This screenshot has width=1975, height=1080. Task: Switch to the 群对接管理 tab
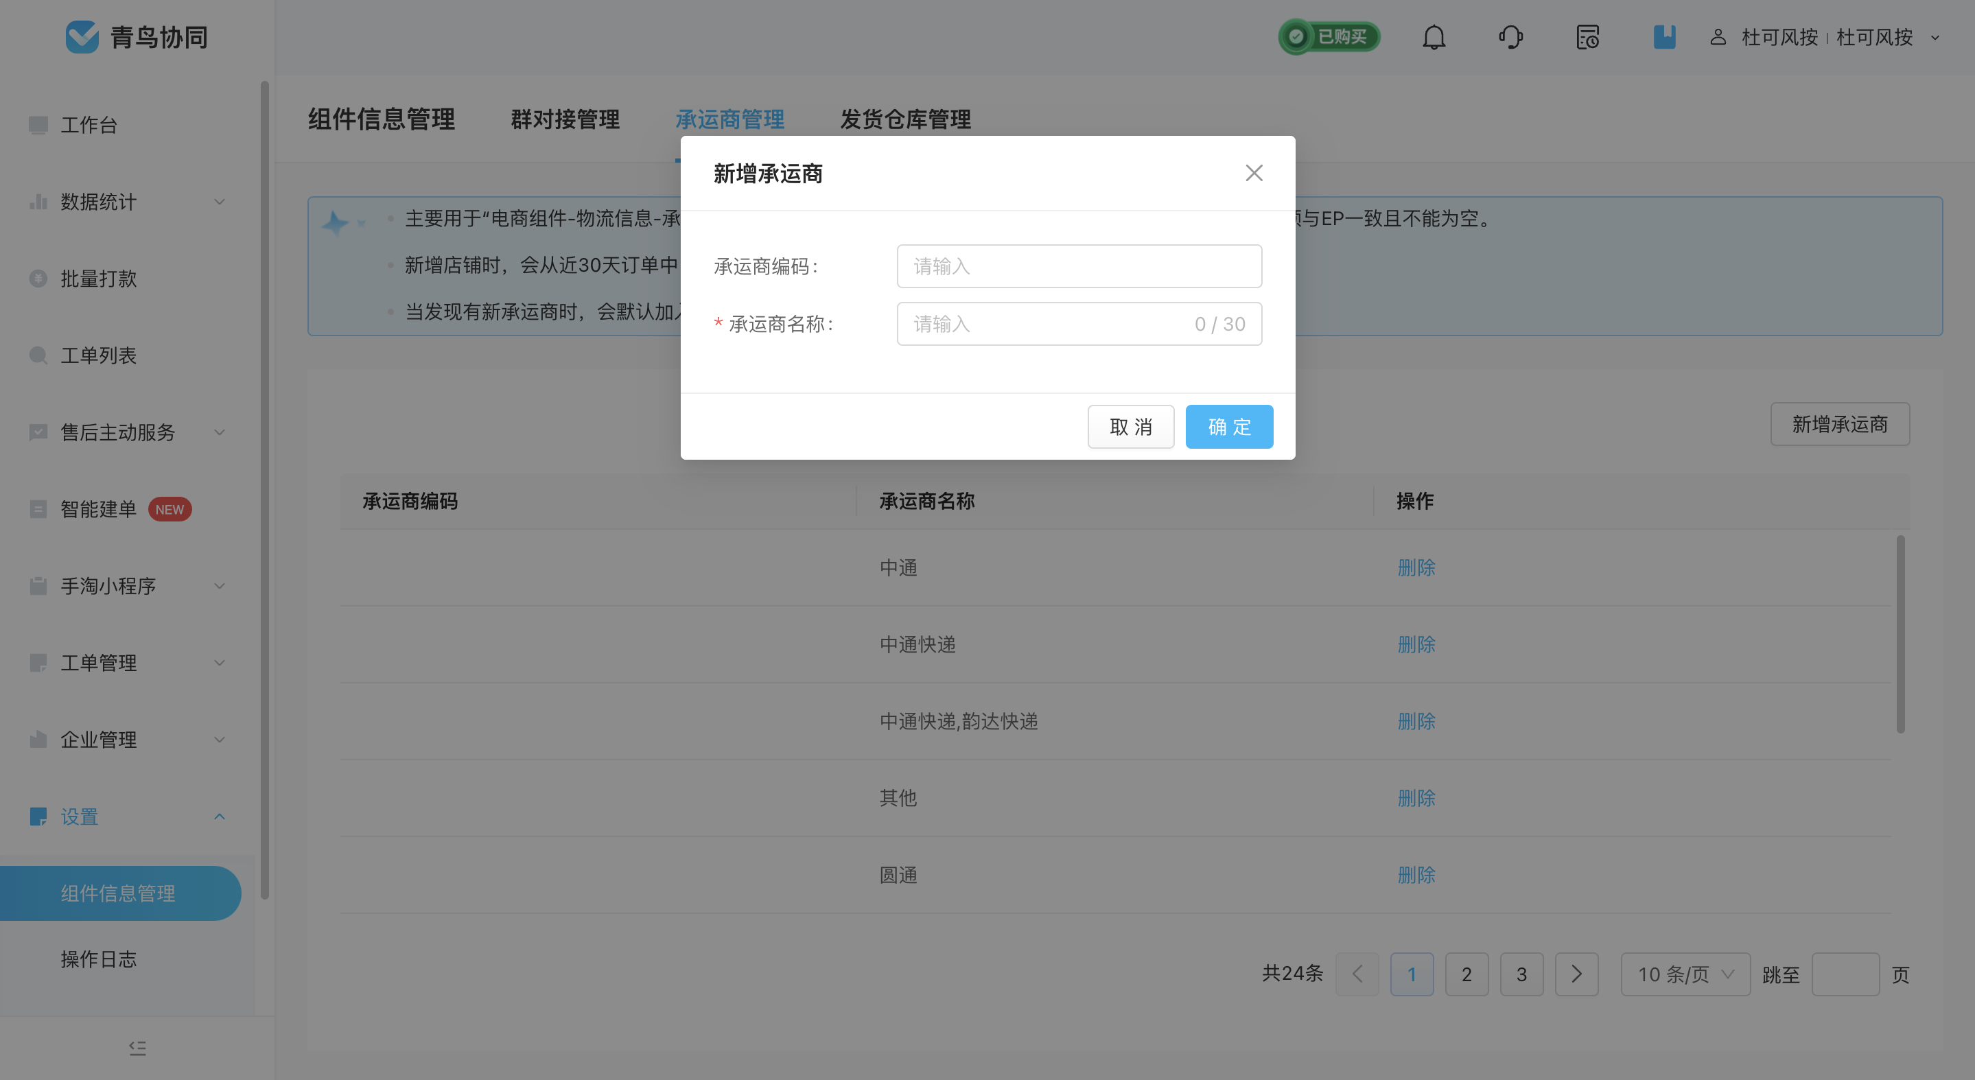(565, 119)
